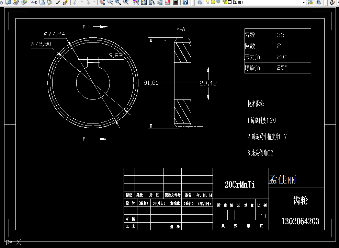Open the QuickCalc calculator
339x248 pixels.
tap(176, 2)
